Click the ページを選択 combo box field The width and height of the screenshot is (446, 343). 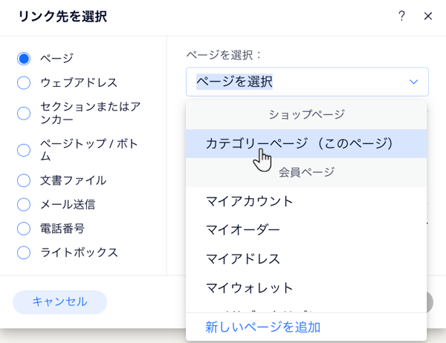(297, 82)
